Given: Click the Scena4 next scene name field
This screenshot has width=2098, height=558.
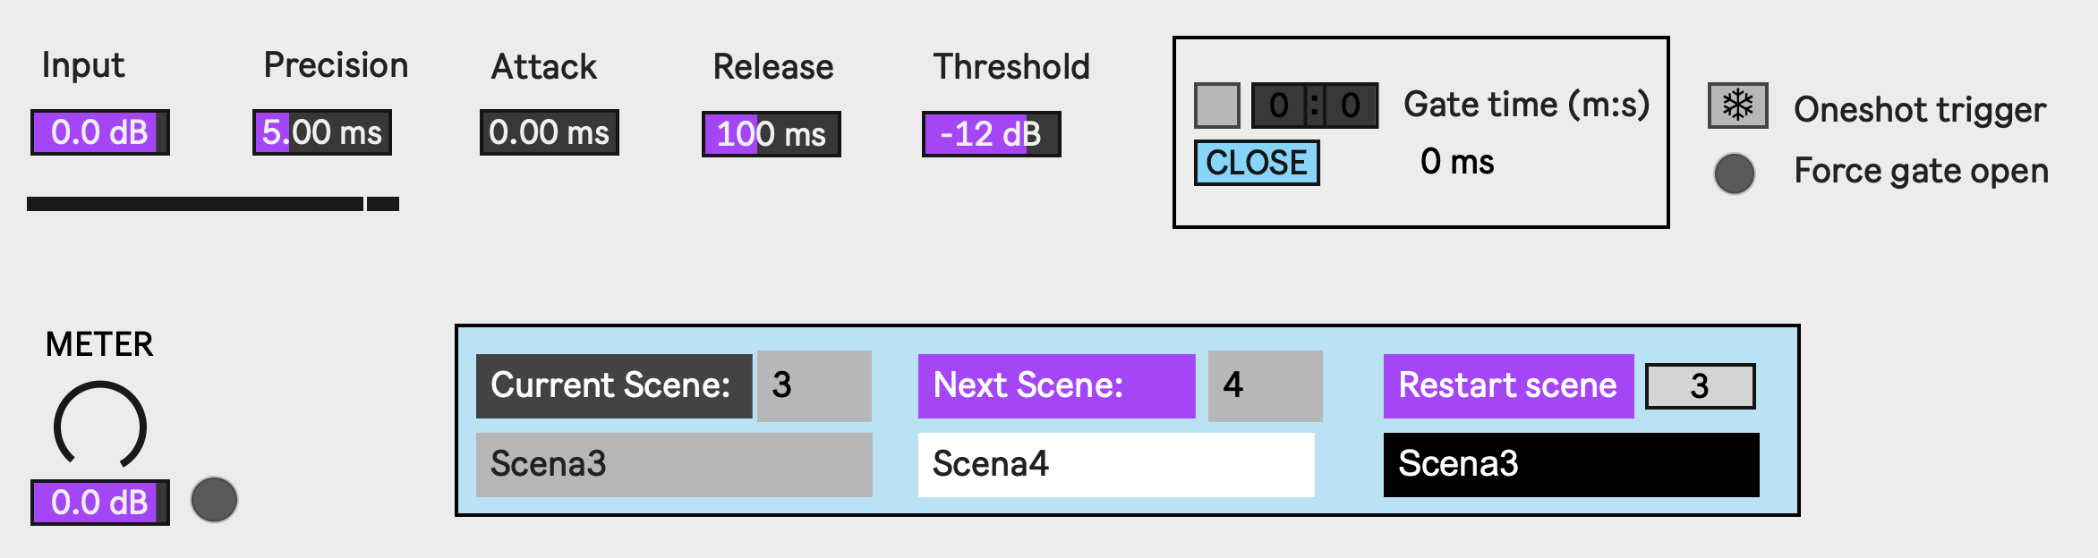Looking at the screenshot, I should click(1115, 464).
